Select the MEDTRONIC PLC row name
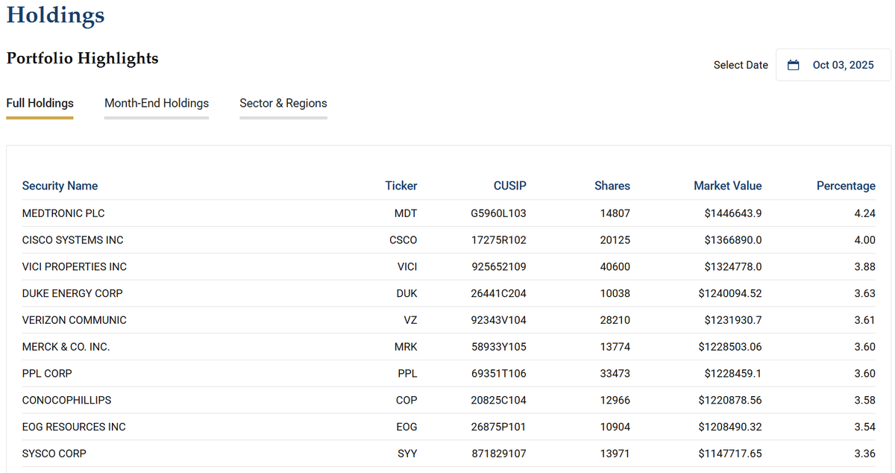The image size is (895, 473). (63, 213)
